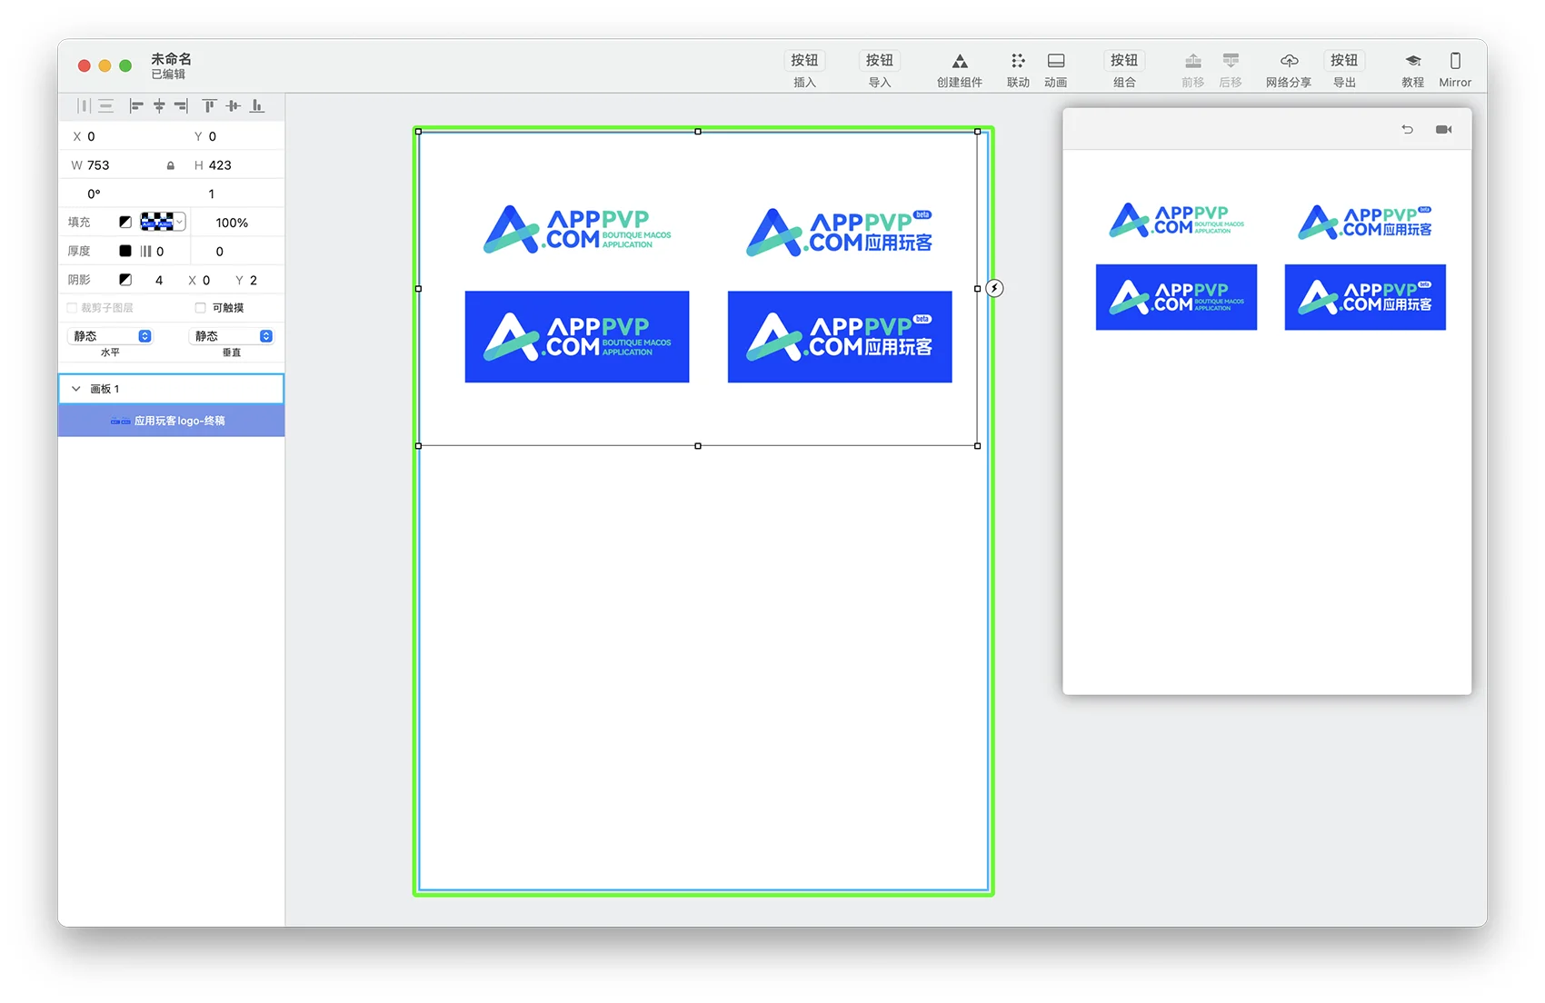Align vertical centers icon
The width and height of the screenshot is (1545, 1003).
pyautogui.click(x=234, y=106)
